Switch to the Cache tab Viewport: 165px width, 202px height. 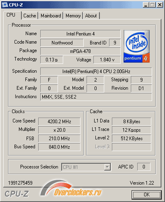tap(30, 16)
